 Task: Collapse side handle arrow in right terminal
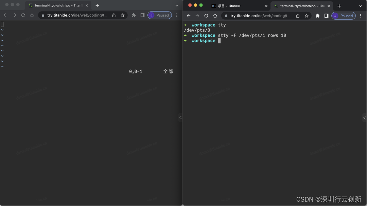click(364, 118)
